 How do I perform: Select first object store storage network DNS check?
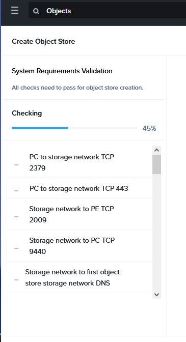coord(79,277)
